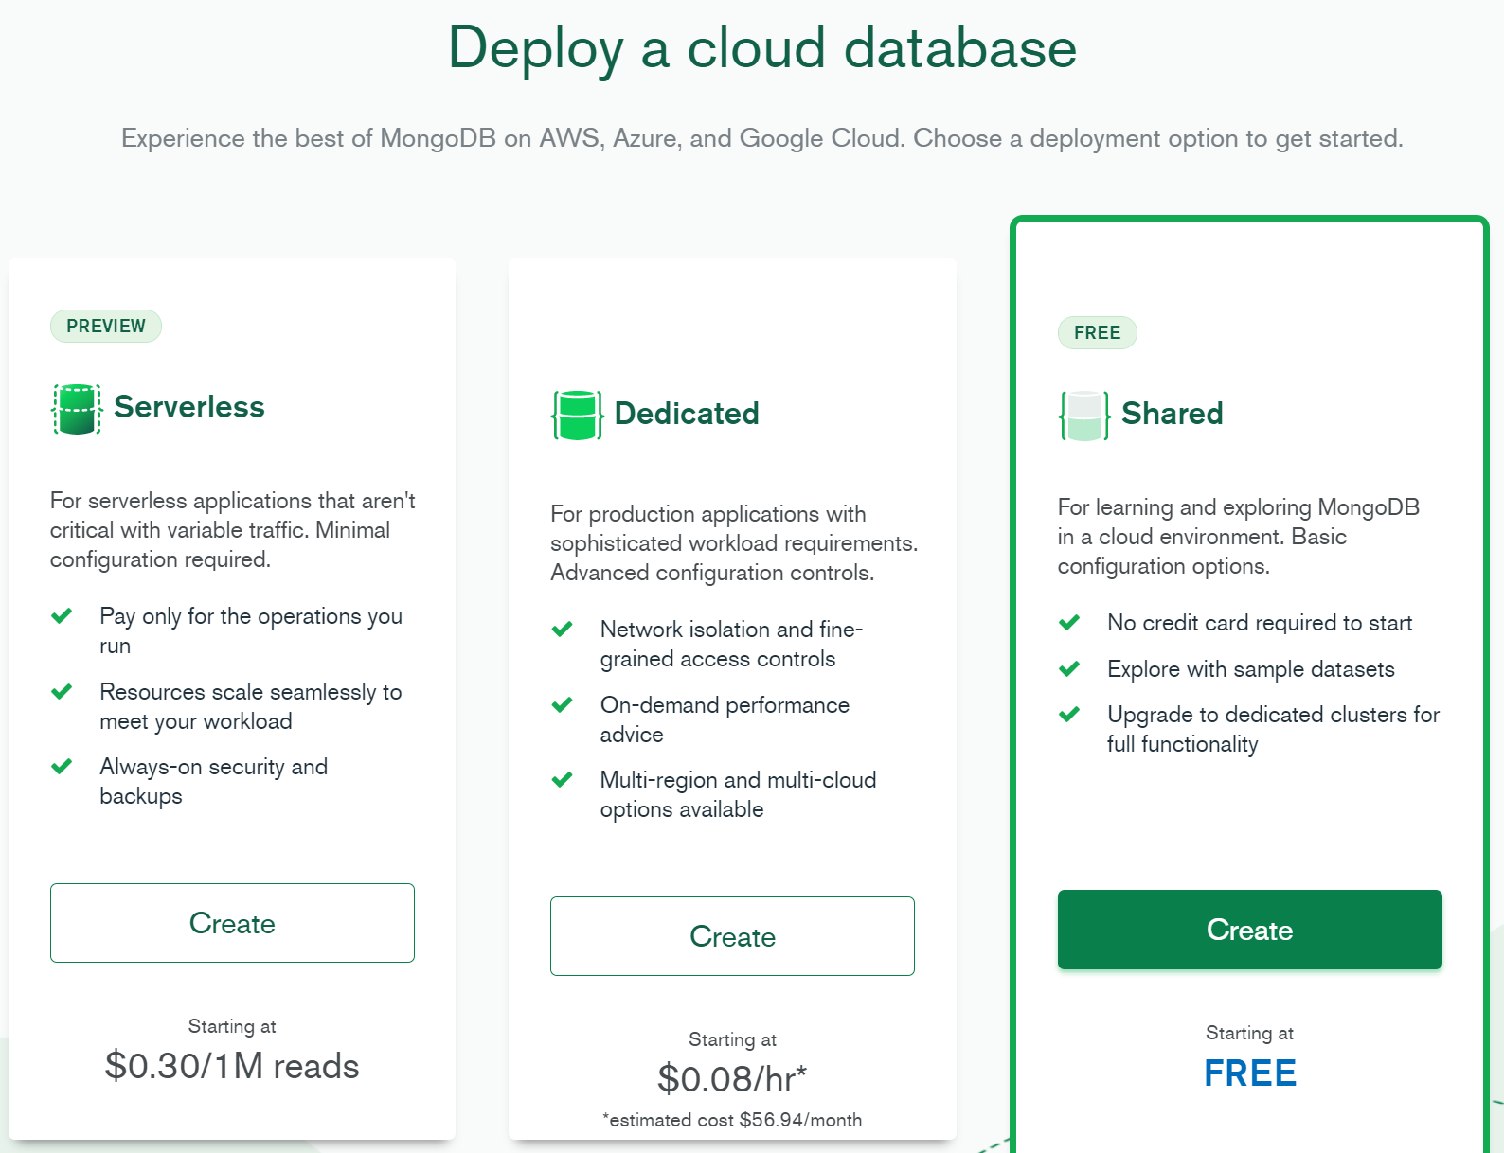Image resolution: width=1504 pixels, height=1153 pixels.
Task: Click checkmark beside On-demand performance advice
Action: tap(562, 705)
